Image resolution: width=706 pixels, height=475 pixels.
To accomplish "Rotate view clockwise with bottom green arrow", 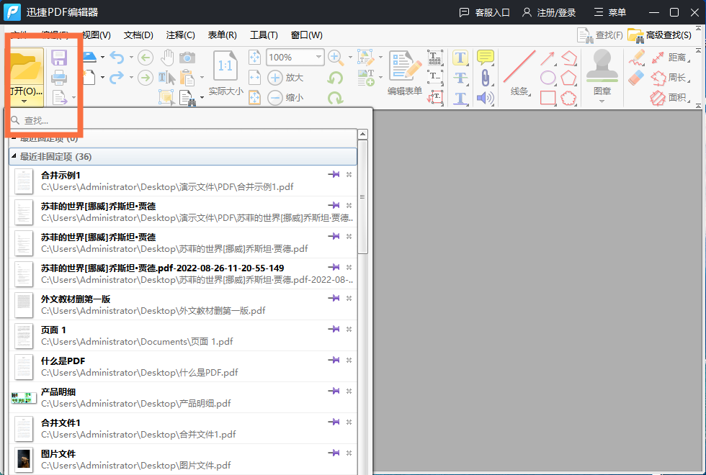I will pyautogui.click(x=336, y=97).
